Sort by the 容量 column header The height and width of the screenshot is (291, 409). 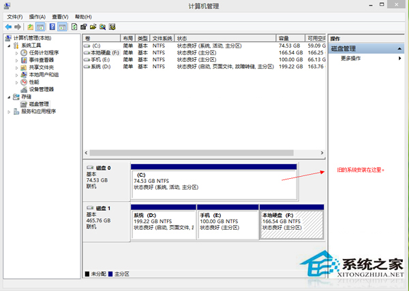tap(290, 38)
